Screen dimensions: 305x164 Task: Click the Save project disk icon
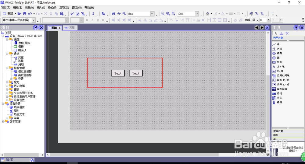[24, 14]
